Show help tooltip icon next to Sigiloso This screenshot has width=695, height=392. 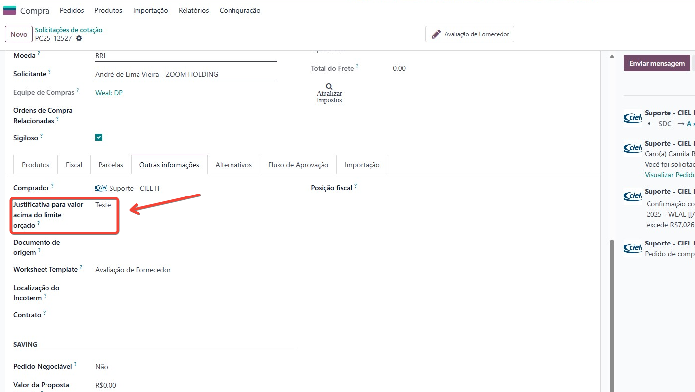[42, 136]
